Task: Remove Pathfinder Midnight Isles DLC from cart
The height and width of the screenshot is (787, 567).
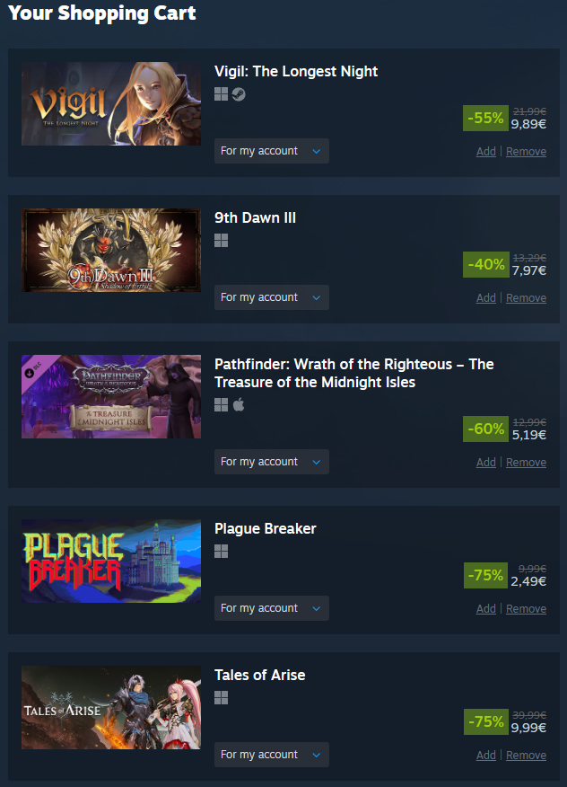Action: click(x=526, y=463)
